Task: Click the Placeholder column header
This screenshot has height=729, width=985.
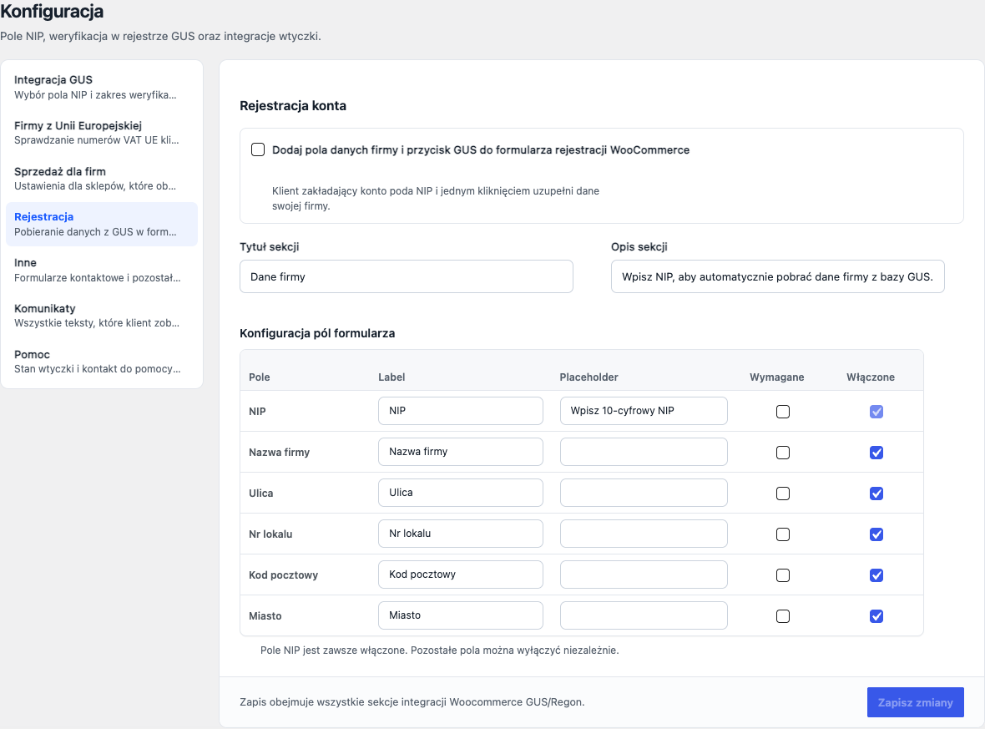Action: tap(588, 377)
